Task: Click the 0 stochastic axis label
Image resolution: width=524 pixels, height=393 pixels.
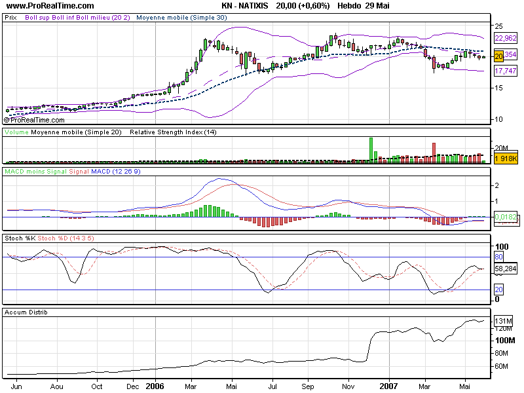Action: coord(497,299)
